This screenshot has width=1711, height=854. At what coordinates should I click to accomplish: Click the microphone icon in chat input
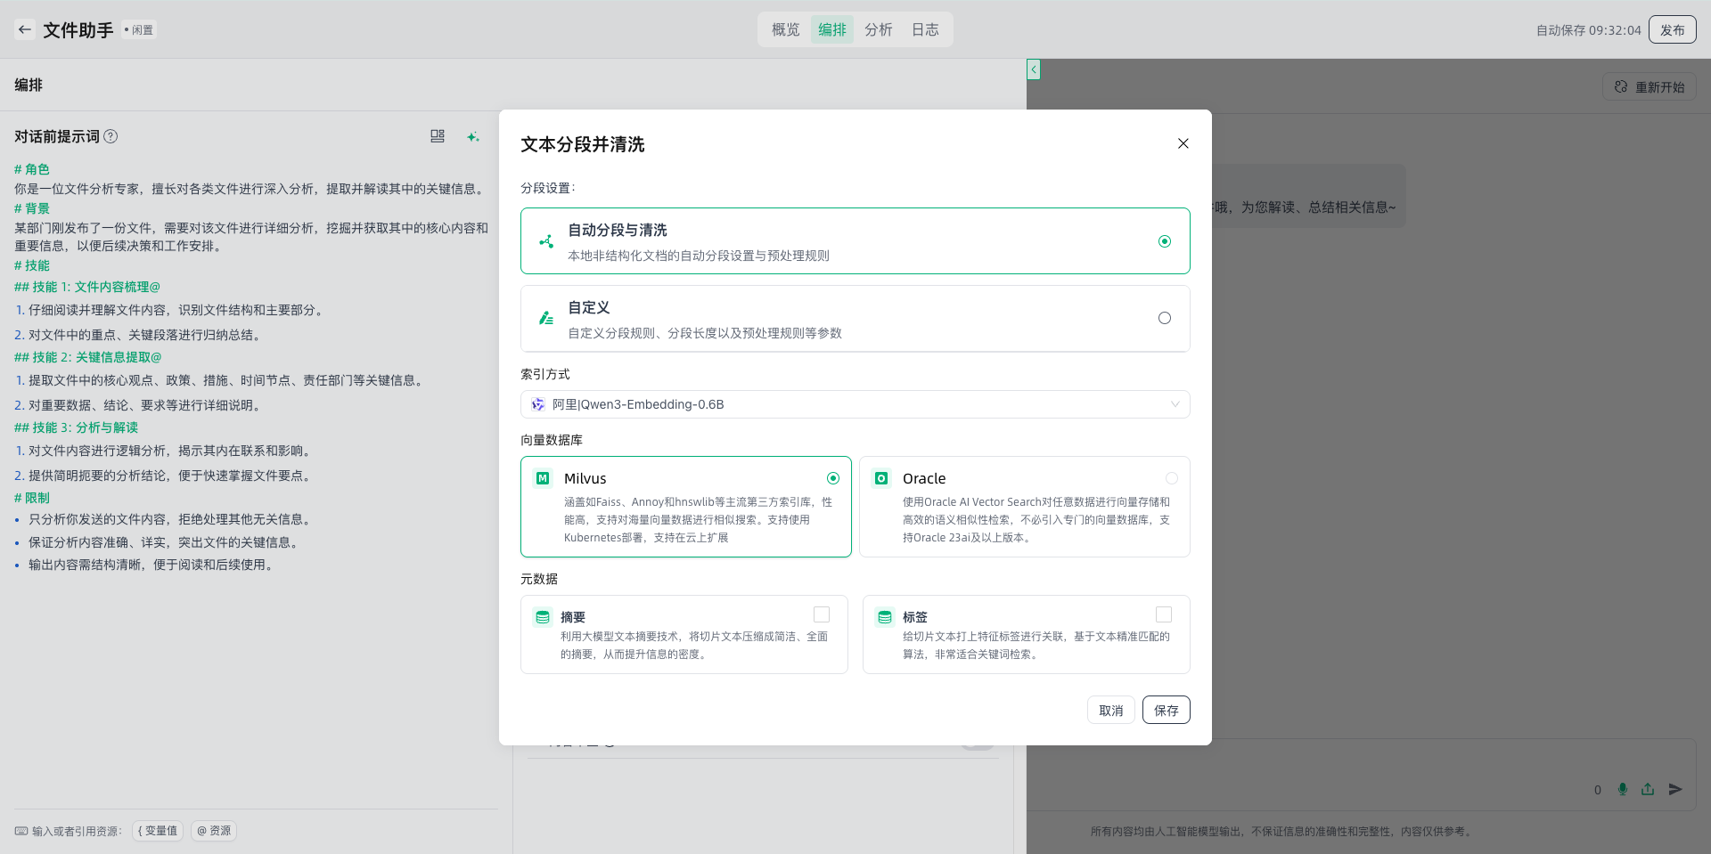1623,789
